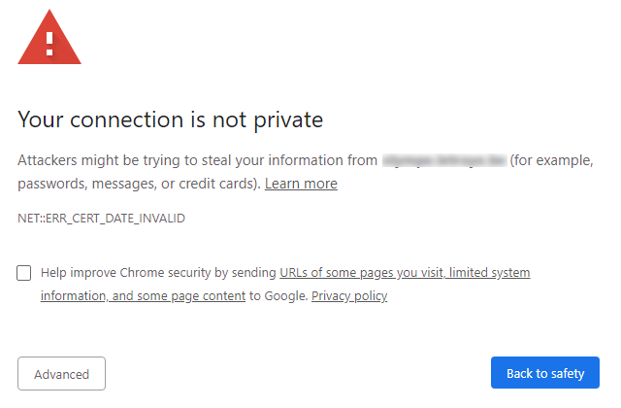
Task: Enable the Help improve Chrome security checkbox
Action: 23,273
